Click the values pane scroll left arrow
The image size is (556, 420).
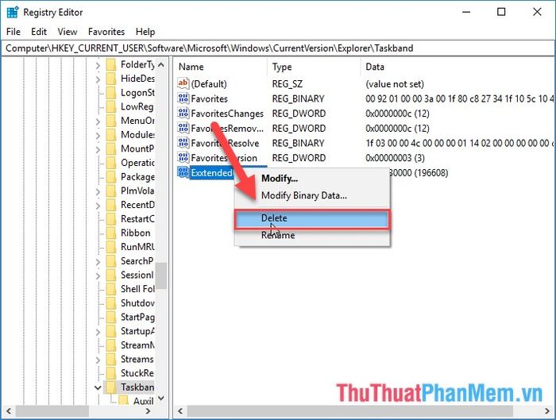click(180, 411)
